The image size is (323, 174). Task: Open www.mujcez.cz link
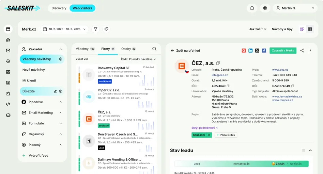click(282, 100)
